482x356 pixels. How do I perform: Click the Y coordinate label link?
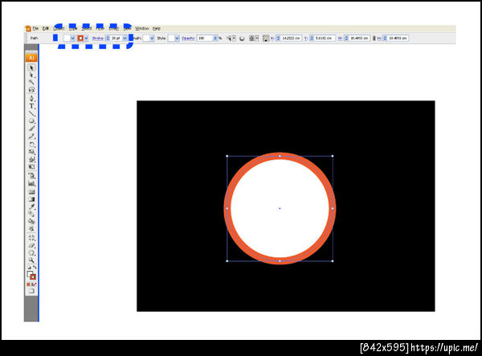click(306, 39)
